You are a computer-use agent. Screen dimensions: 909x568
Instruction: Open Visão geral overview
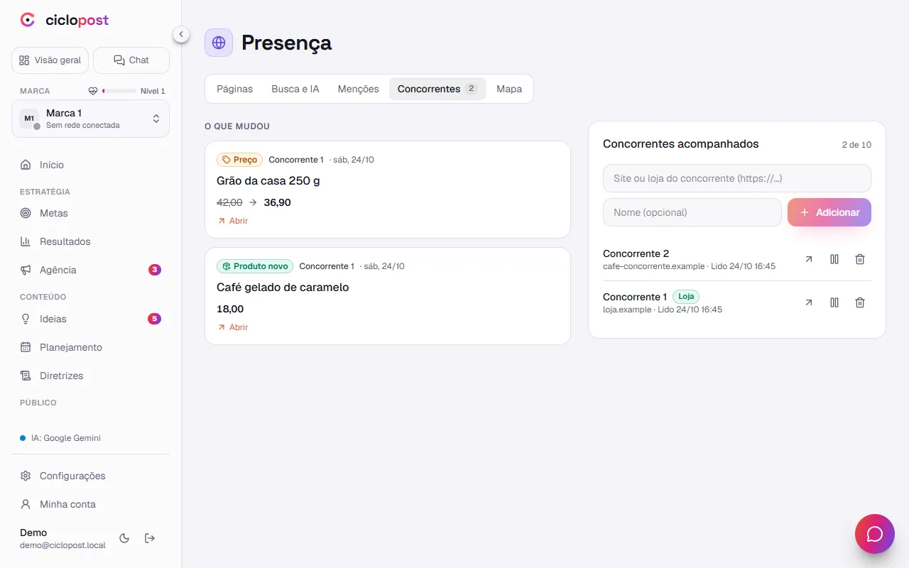pos(50,60)
